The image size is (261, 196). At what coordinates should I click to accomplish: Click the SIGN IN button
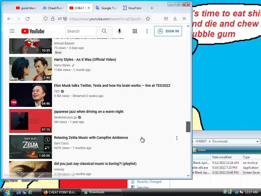point(168,31)
